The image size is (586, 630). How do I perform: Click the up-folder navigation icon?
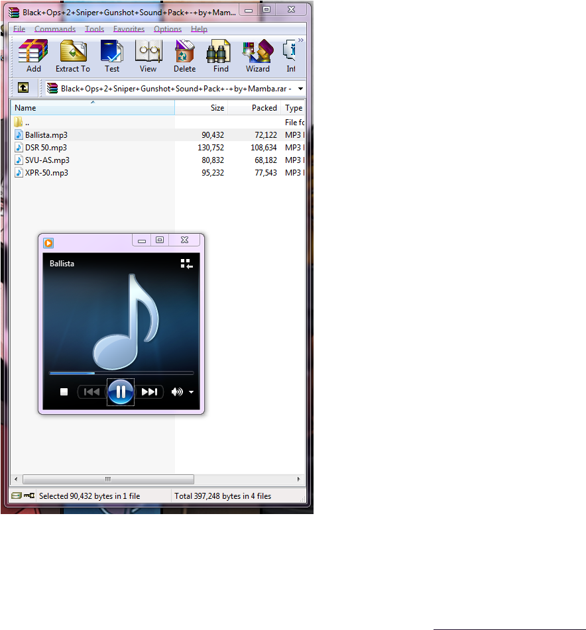(23, 87)
